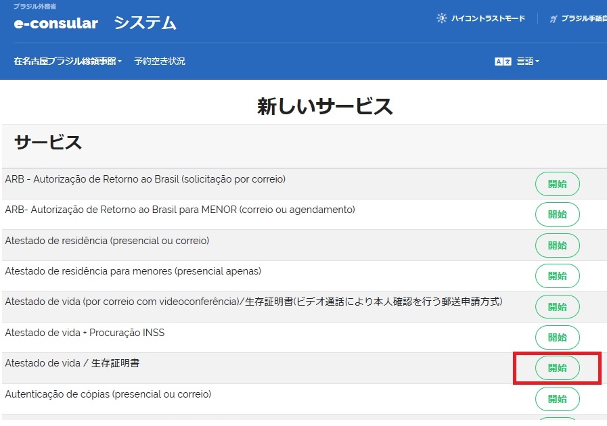Screen dimensions: 607x426
Task: Start ARB solicitação por correio service
Action: 558,184
